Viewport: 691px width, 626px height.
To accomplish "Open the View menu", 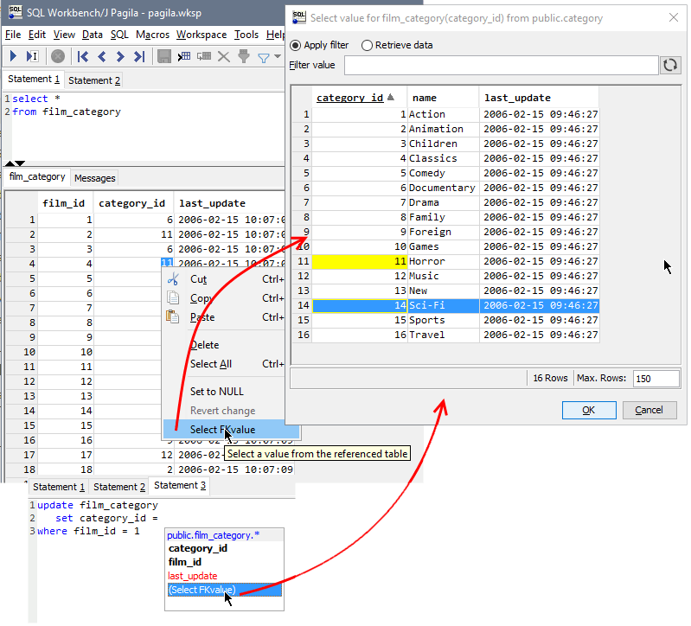I will coord(64,35).
